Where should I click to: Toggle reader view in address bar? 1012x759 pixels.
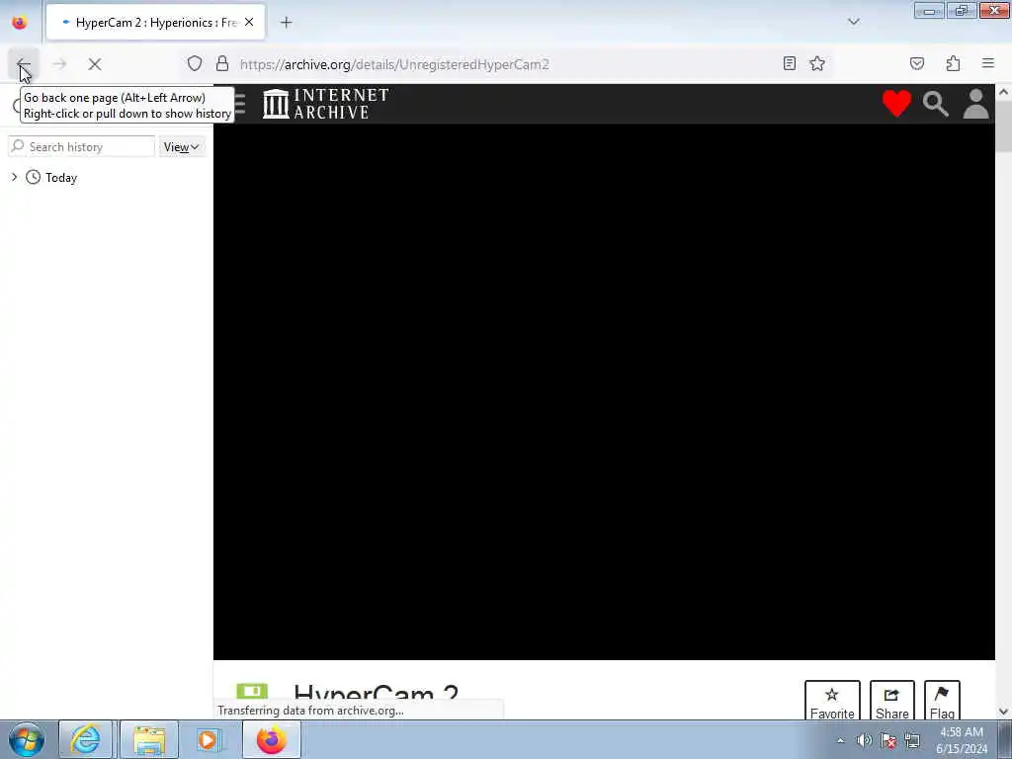pos(789,63)
